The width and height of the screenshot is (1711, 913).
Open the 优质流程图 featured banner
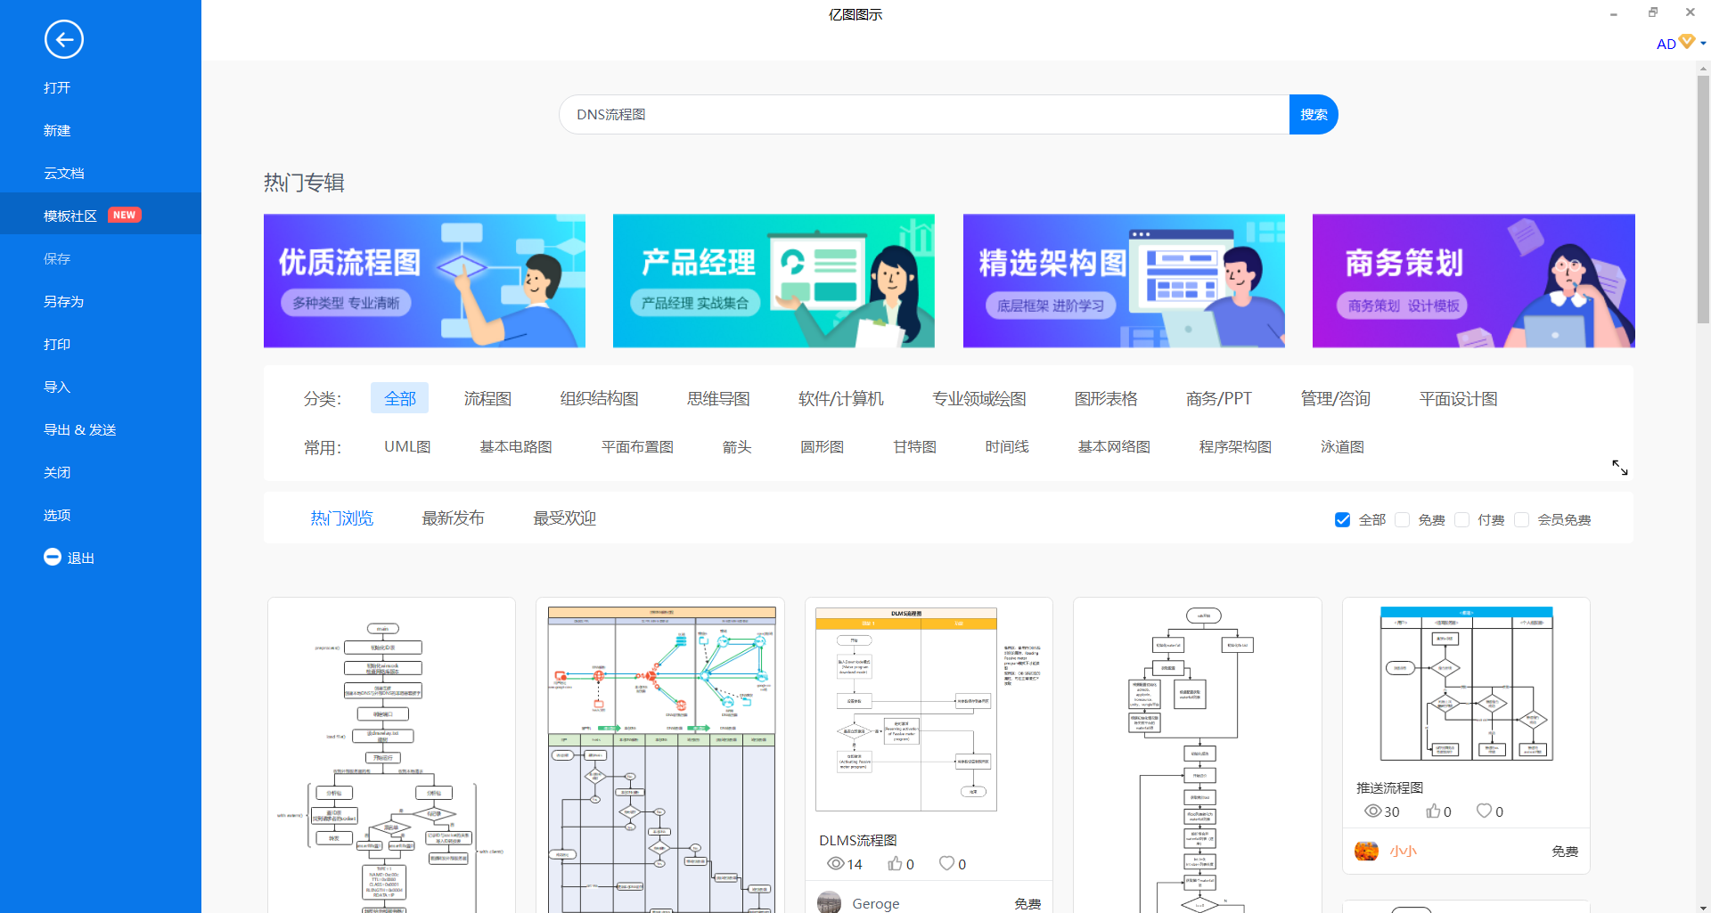coord(424,281)
